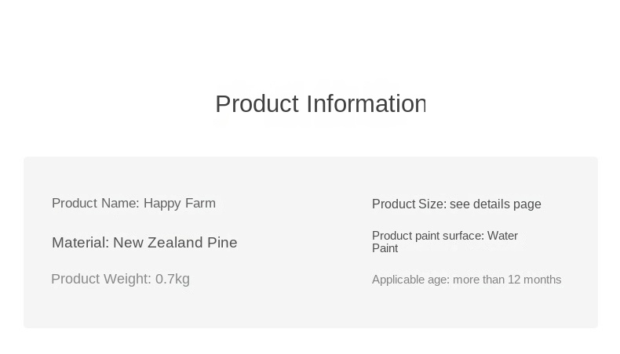Click the "0.7kg" weight value
This screenshot has width=620, height=354.
tap(173, 279)
